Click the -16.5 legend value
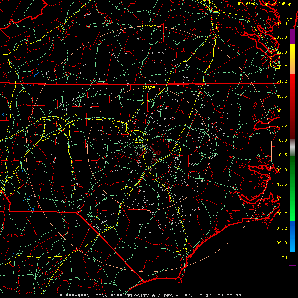 pos(280,155)
